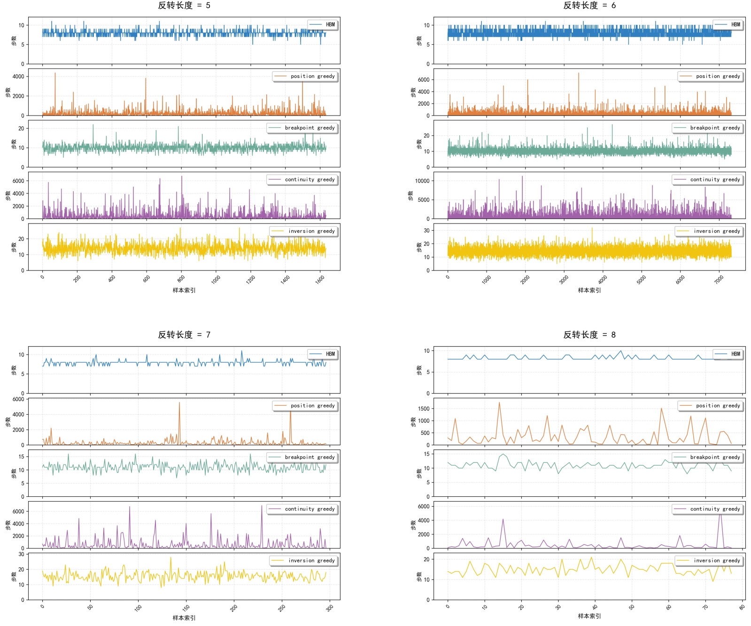Click 样本索引 axis label under 反转长度 = 8 chart
751x626 pixels.
589,616
